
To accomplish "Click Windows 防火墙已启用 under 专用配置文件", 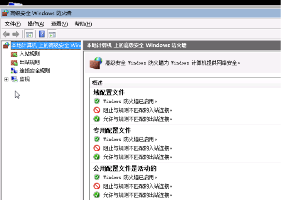I will tap(130, 139).
